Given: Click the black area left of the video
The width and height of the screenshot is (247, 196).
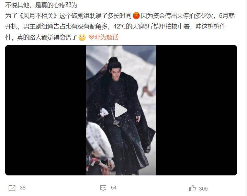Looking at the screenshot, I should click(46, 110).
